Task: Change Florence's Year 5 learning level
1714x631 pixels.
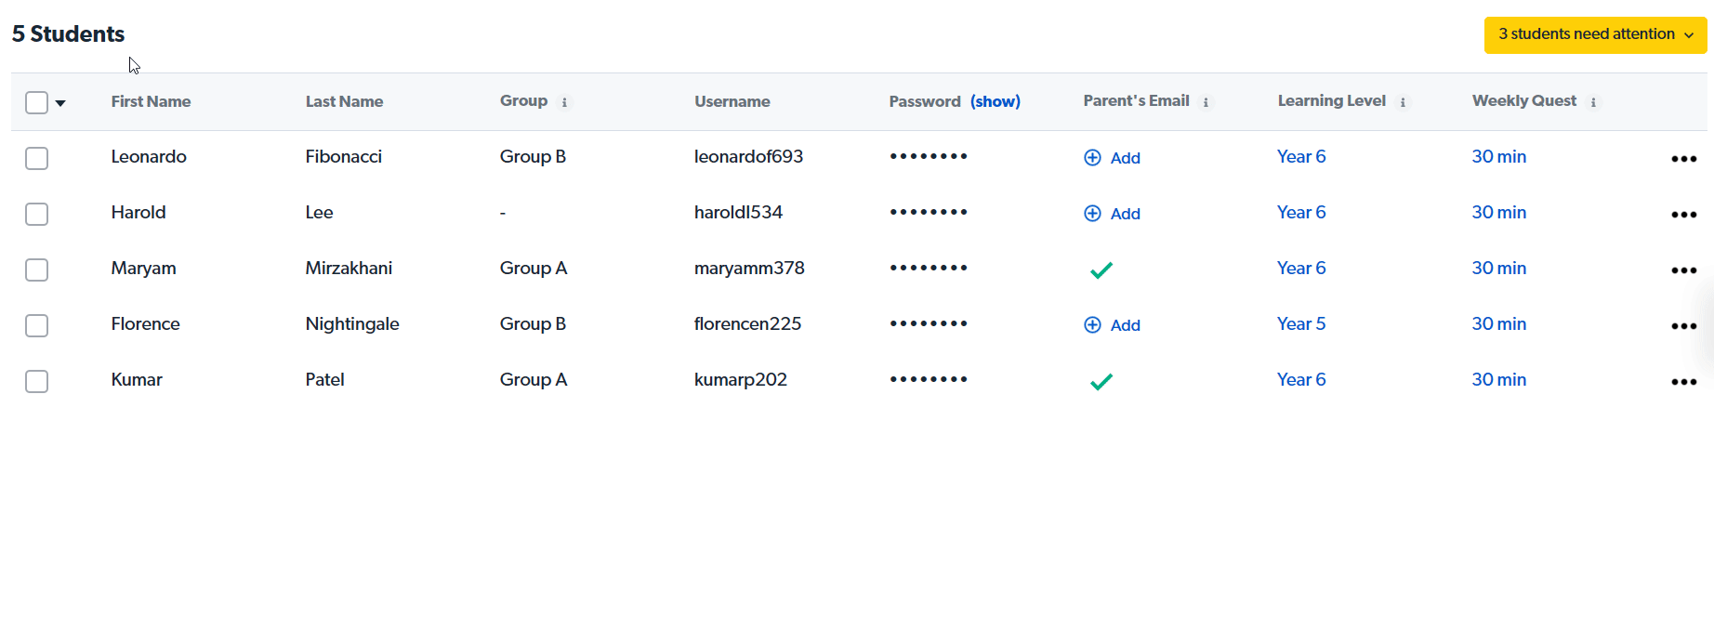Action: coord(1300,324)
